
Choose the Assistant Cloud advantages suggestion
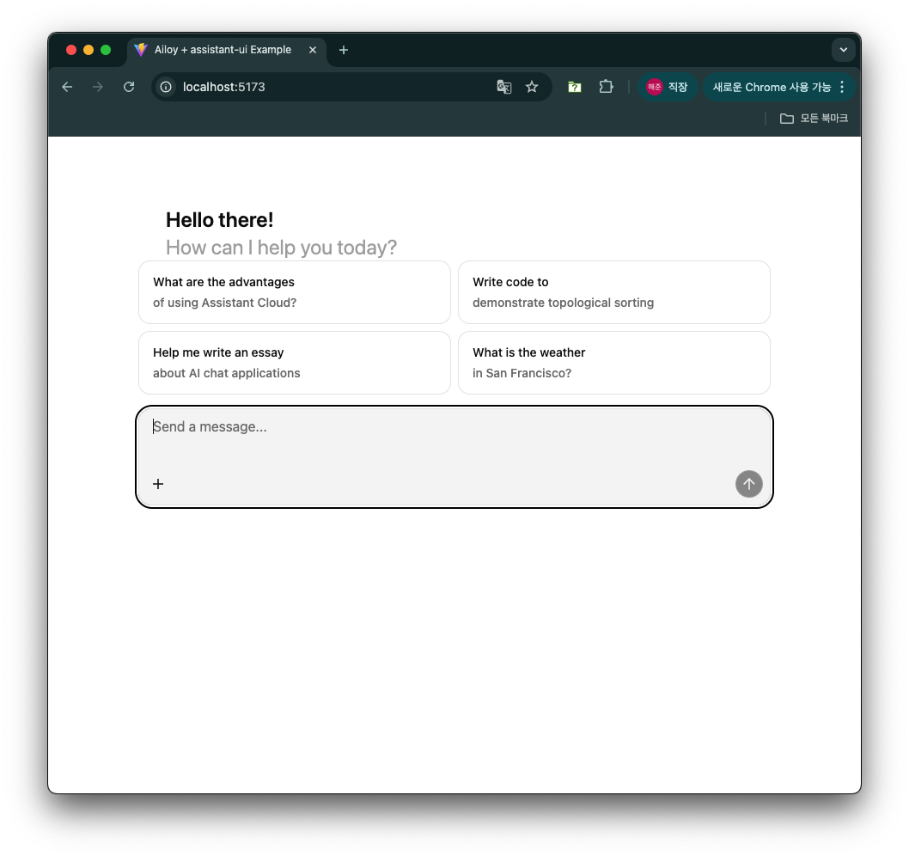pyautogui.click(x=294, y=292)
